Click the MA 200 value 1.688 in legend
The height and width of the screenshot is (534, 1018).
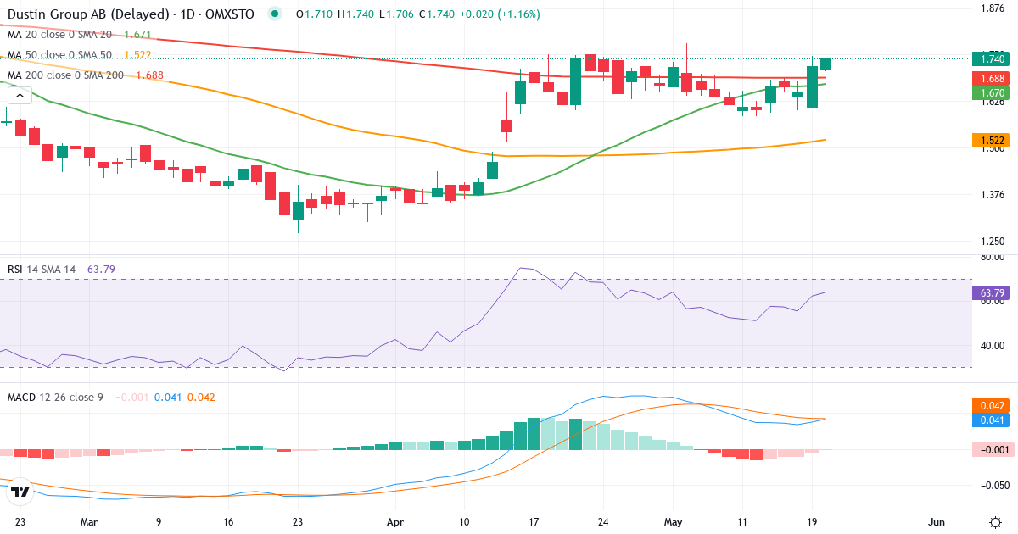pyautogui.click(x=150, y=75)
